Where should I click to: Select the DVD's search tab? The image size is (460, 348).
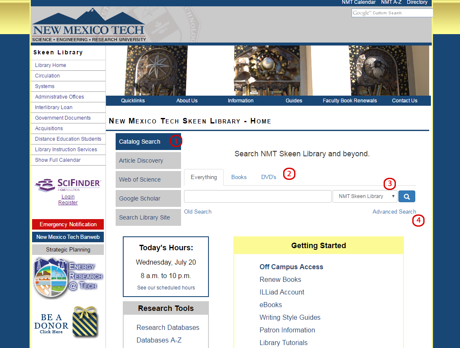269,177
